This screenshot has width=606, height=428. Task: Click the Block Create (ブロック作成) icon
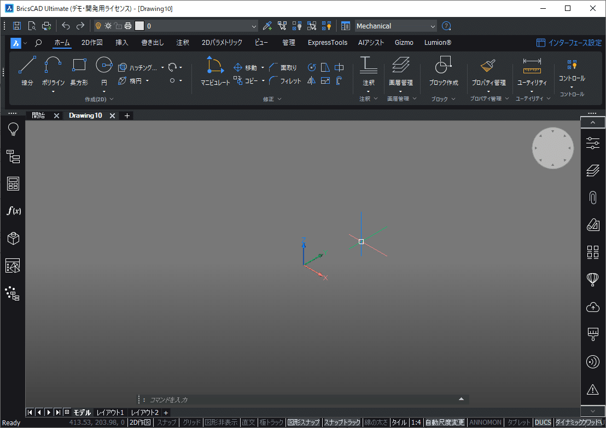click(444, 65)
